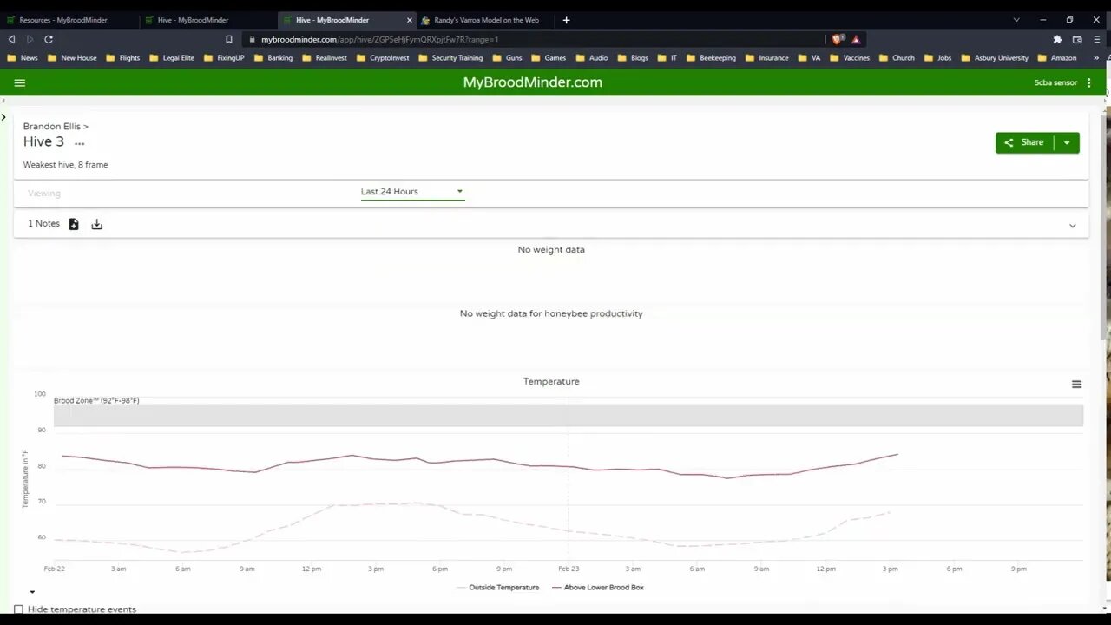
Task: Download notes with the download icon
Action: tap(96, 224)
